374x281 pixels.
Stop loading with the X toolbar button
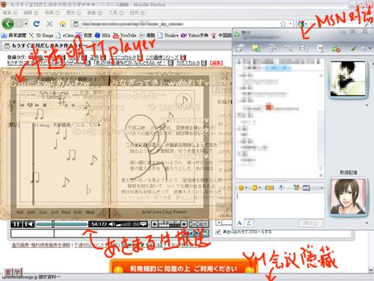(49, 24)
